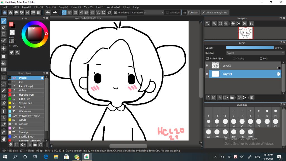The height and width of the screenshot is (161, 286).
Task: Click the Navigator preview thumbnail
Action: (246, 33)
